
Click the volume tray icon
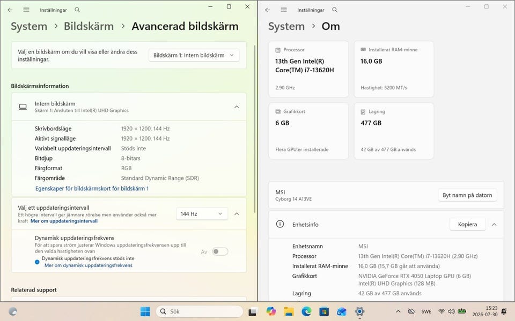452,311
